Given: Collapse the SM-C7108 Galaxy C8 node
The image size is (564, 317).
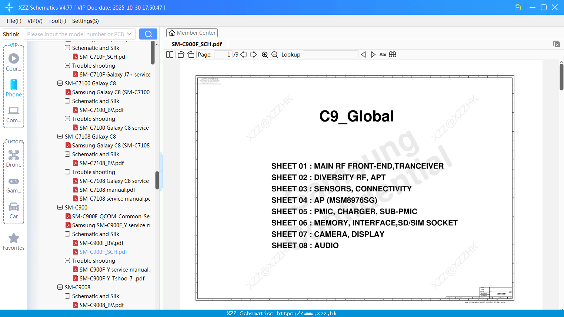Looking at the screenshot, I should pyautogui.click(x=60, y=136).
